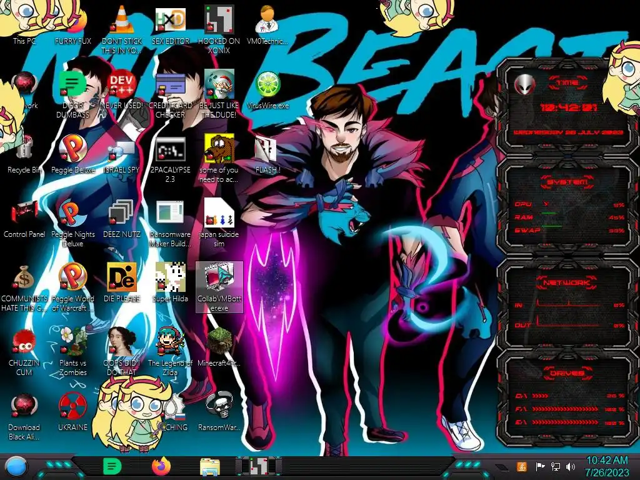Select CollabVMBotter.exe desktop icon
The height and width of the screenshot is (480, 640).
(x=219, y=287)
